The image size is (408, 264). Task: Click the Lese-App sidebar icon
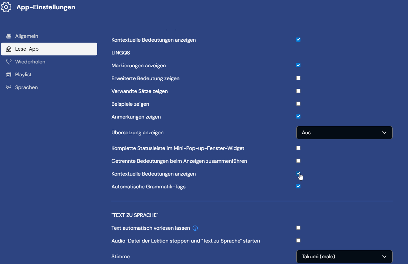point(9,49)
